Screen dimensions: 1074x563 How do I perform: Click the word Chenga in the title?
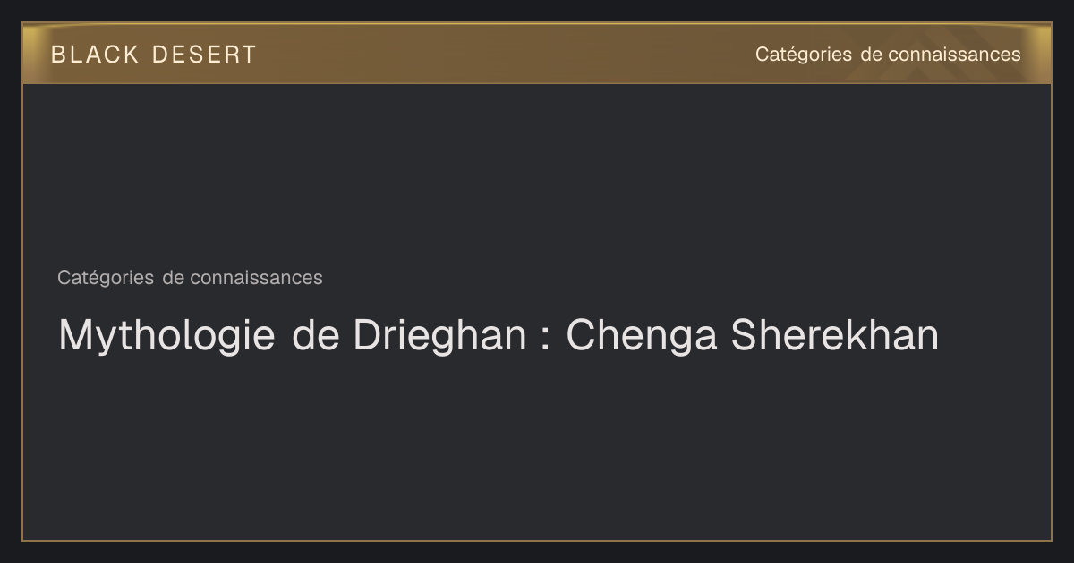point(642,337)
